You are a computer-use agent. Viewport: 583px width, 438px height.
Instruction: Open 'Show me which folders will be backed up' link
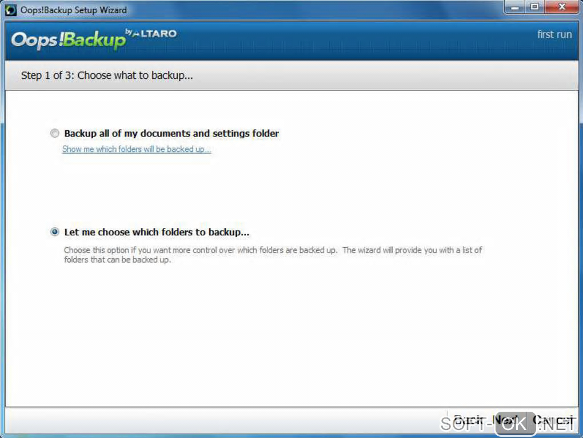tap(137, 150)
